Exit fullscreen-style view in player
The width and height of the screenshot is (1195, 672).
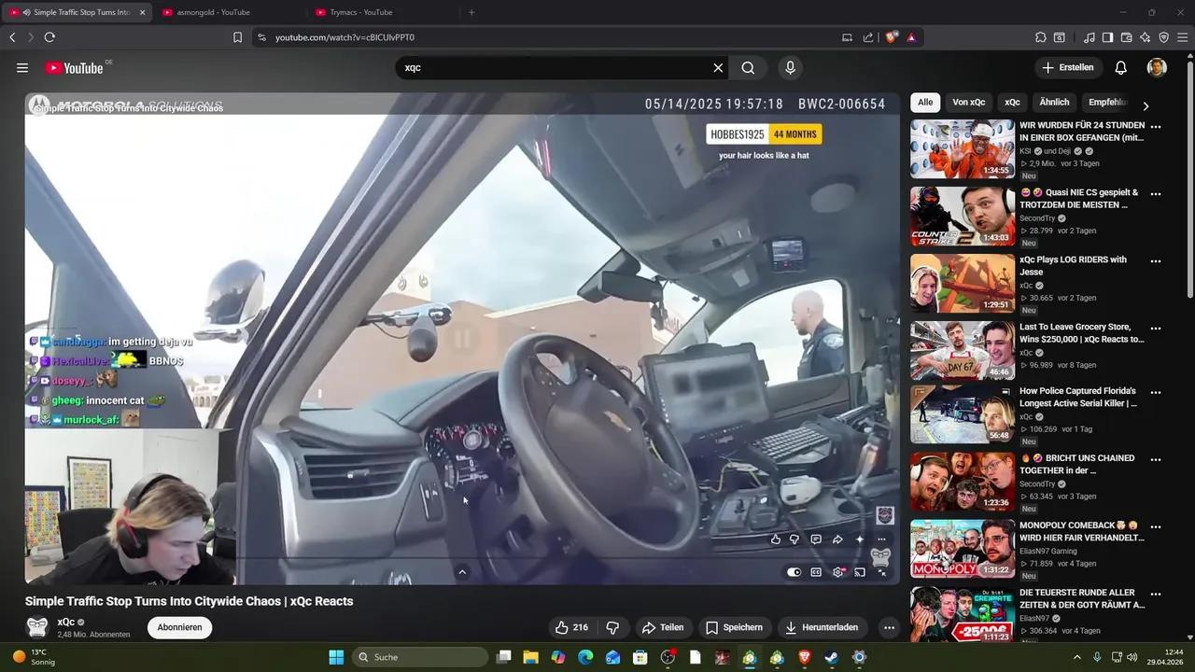click(x=882, y=572)
